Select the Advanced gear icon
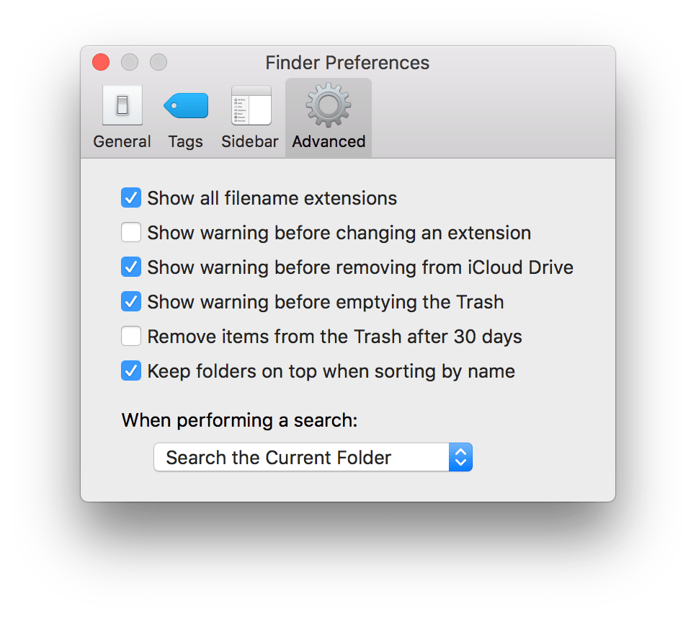The image size is (696, 617). click(x=329, y=105)
